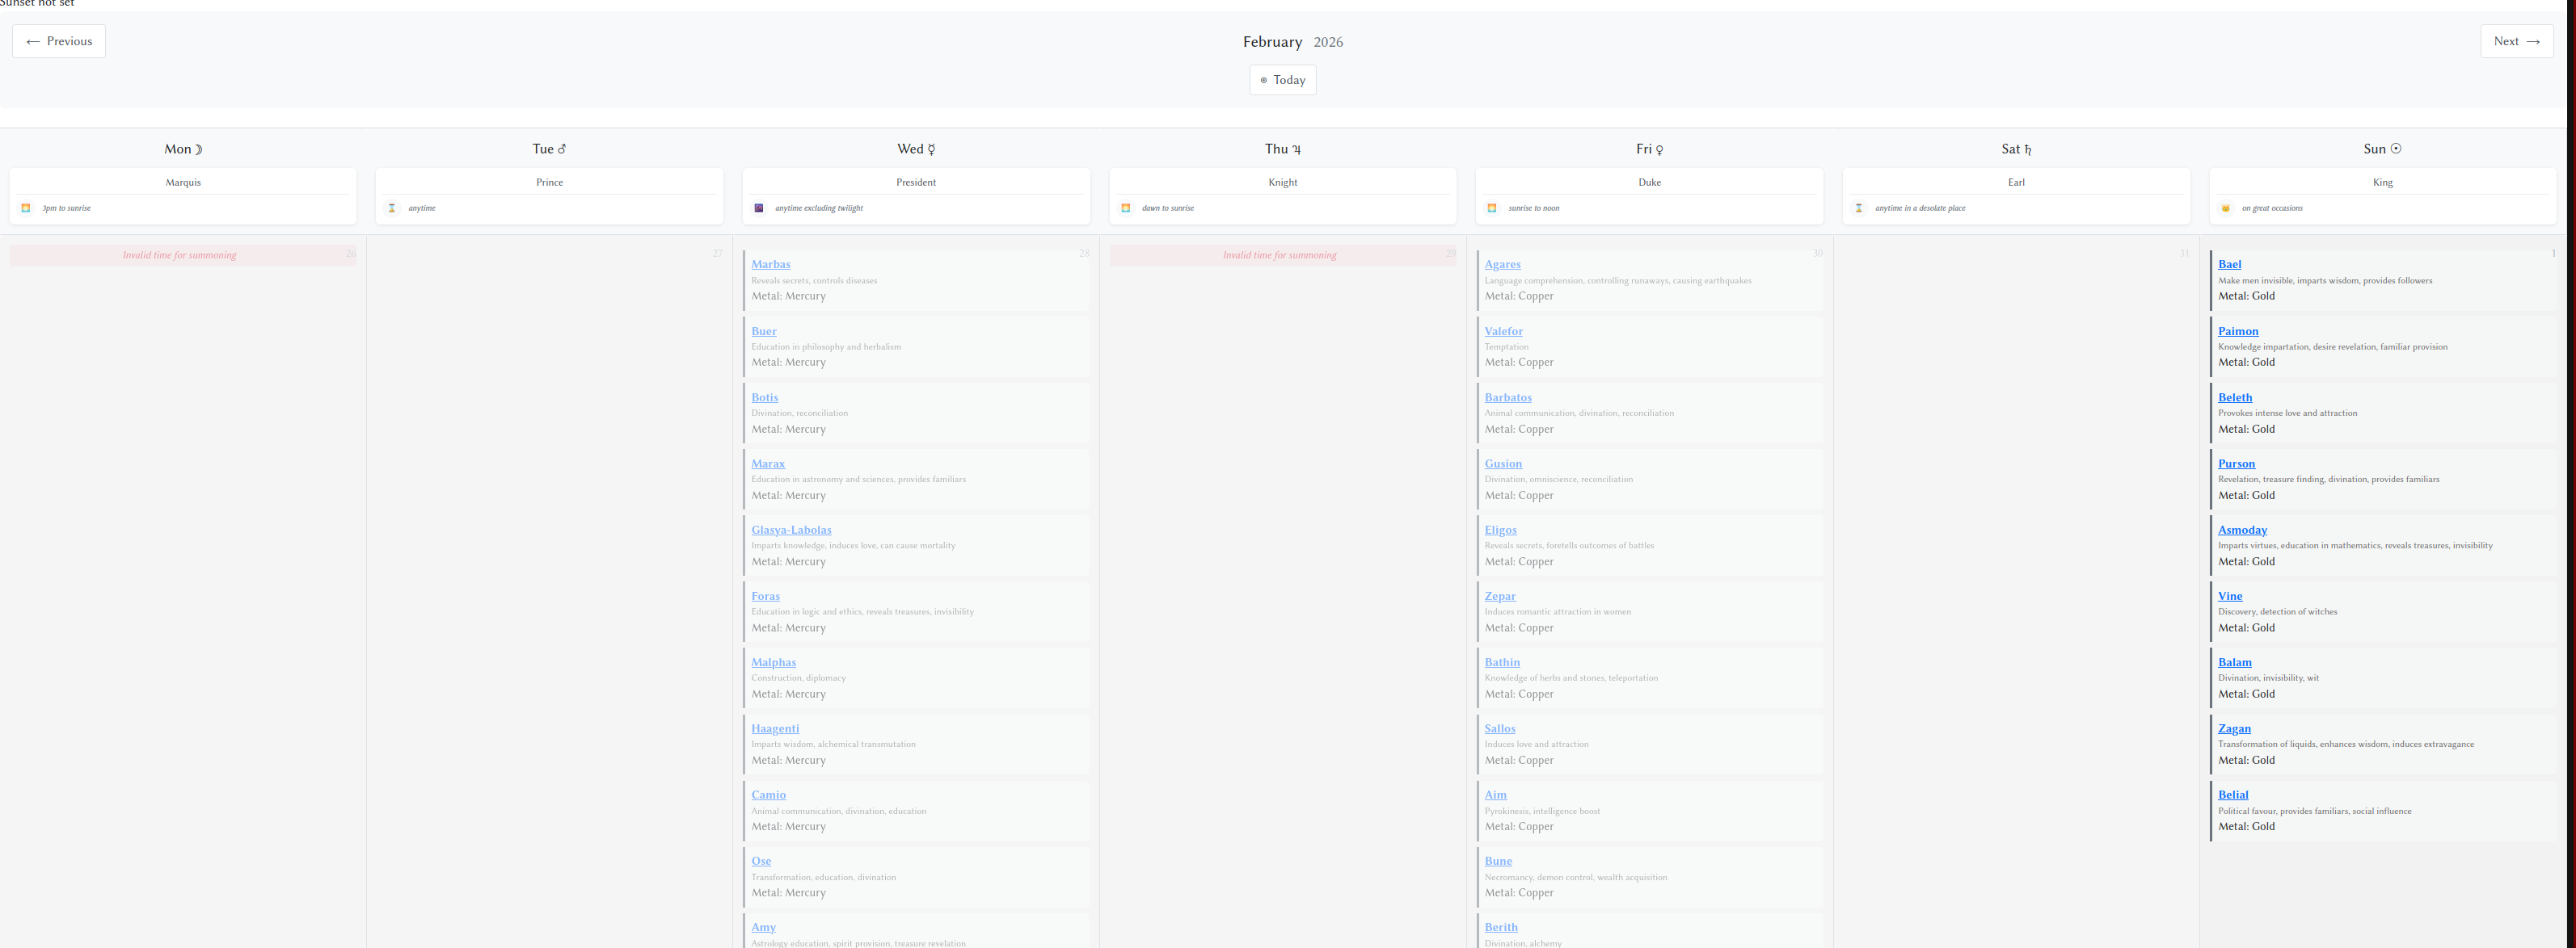
Task: Open the Marbas demon link
Action: click(770, 264)
